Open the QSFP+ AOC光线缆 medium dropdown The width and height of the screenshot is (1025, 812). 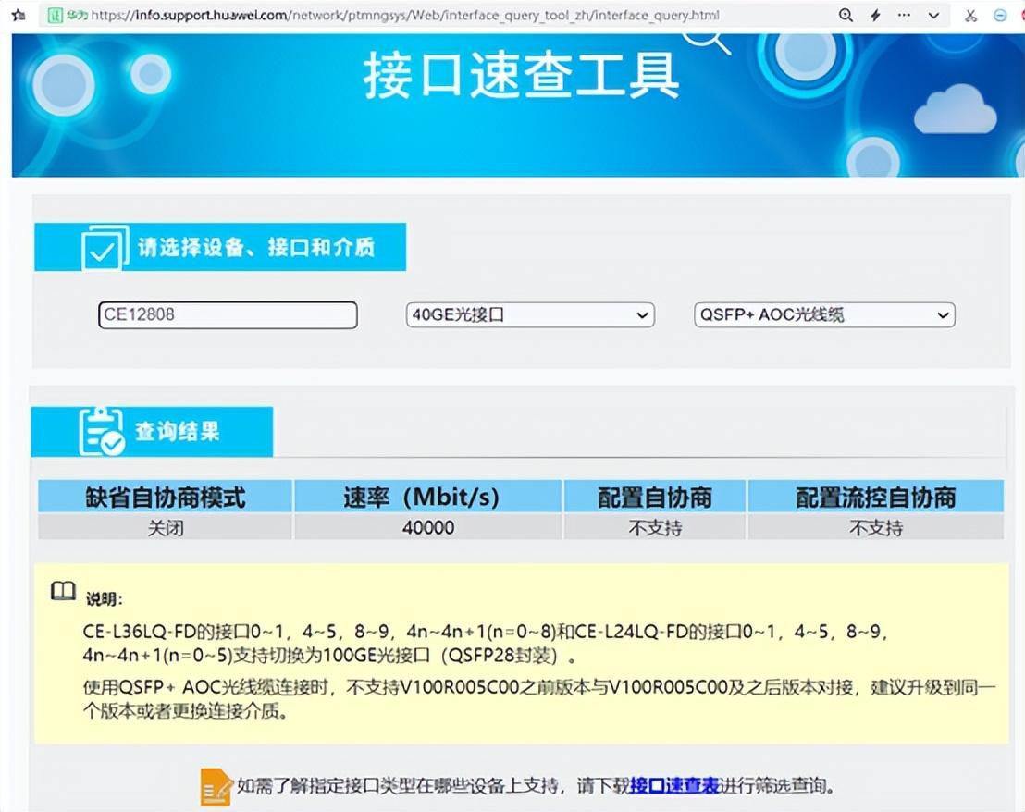824,314
